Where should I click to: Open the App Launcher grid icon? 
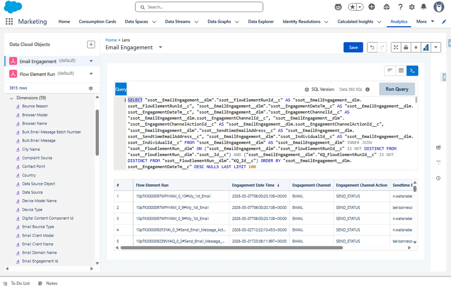point(9,22)
